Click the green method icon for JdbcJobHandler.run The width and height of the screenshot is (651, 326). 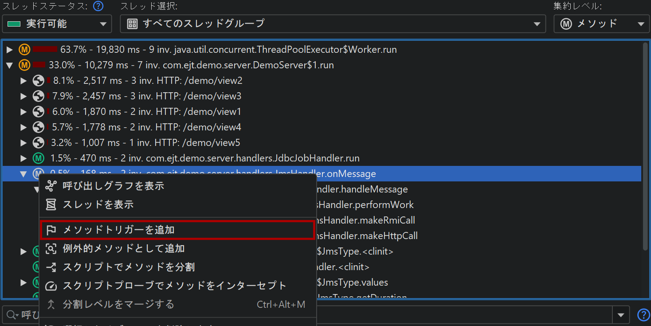coord(39,158)
